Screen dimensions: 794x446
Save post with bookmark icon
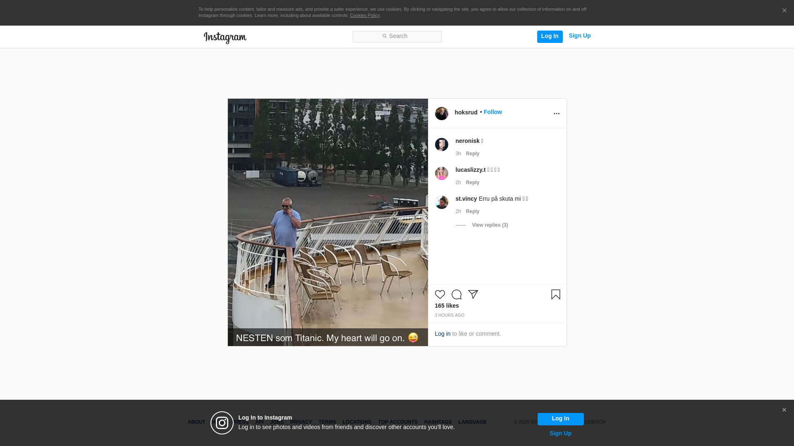tap(555, 294)
